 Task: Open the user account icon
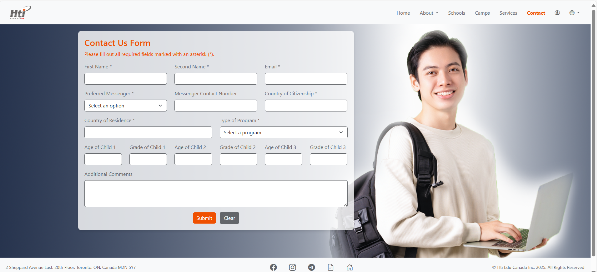pos(557,13)
